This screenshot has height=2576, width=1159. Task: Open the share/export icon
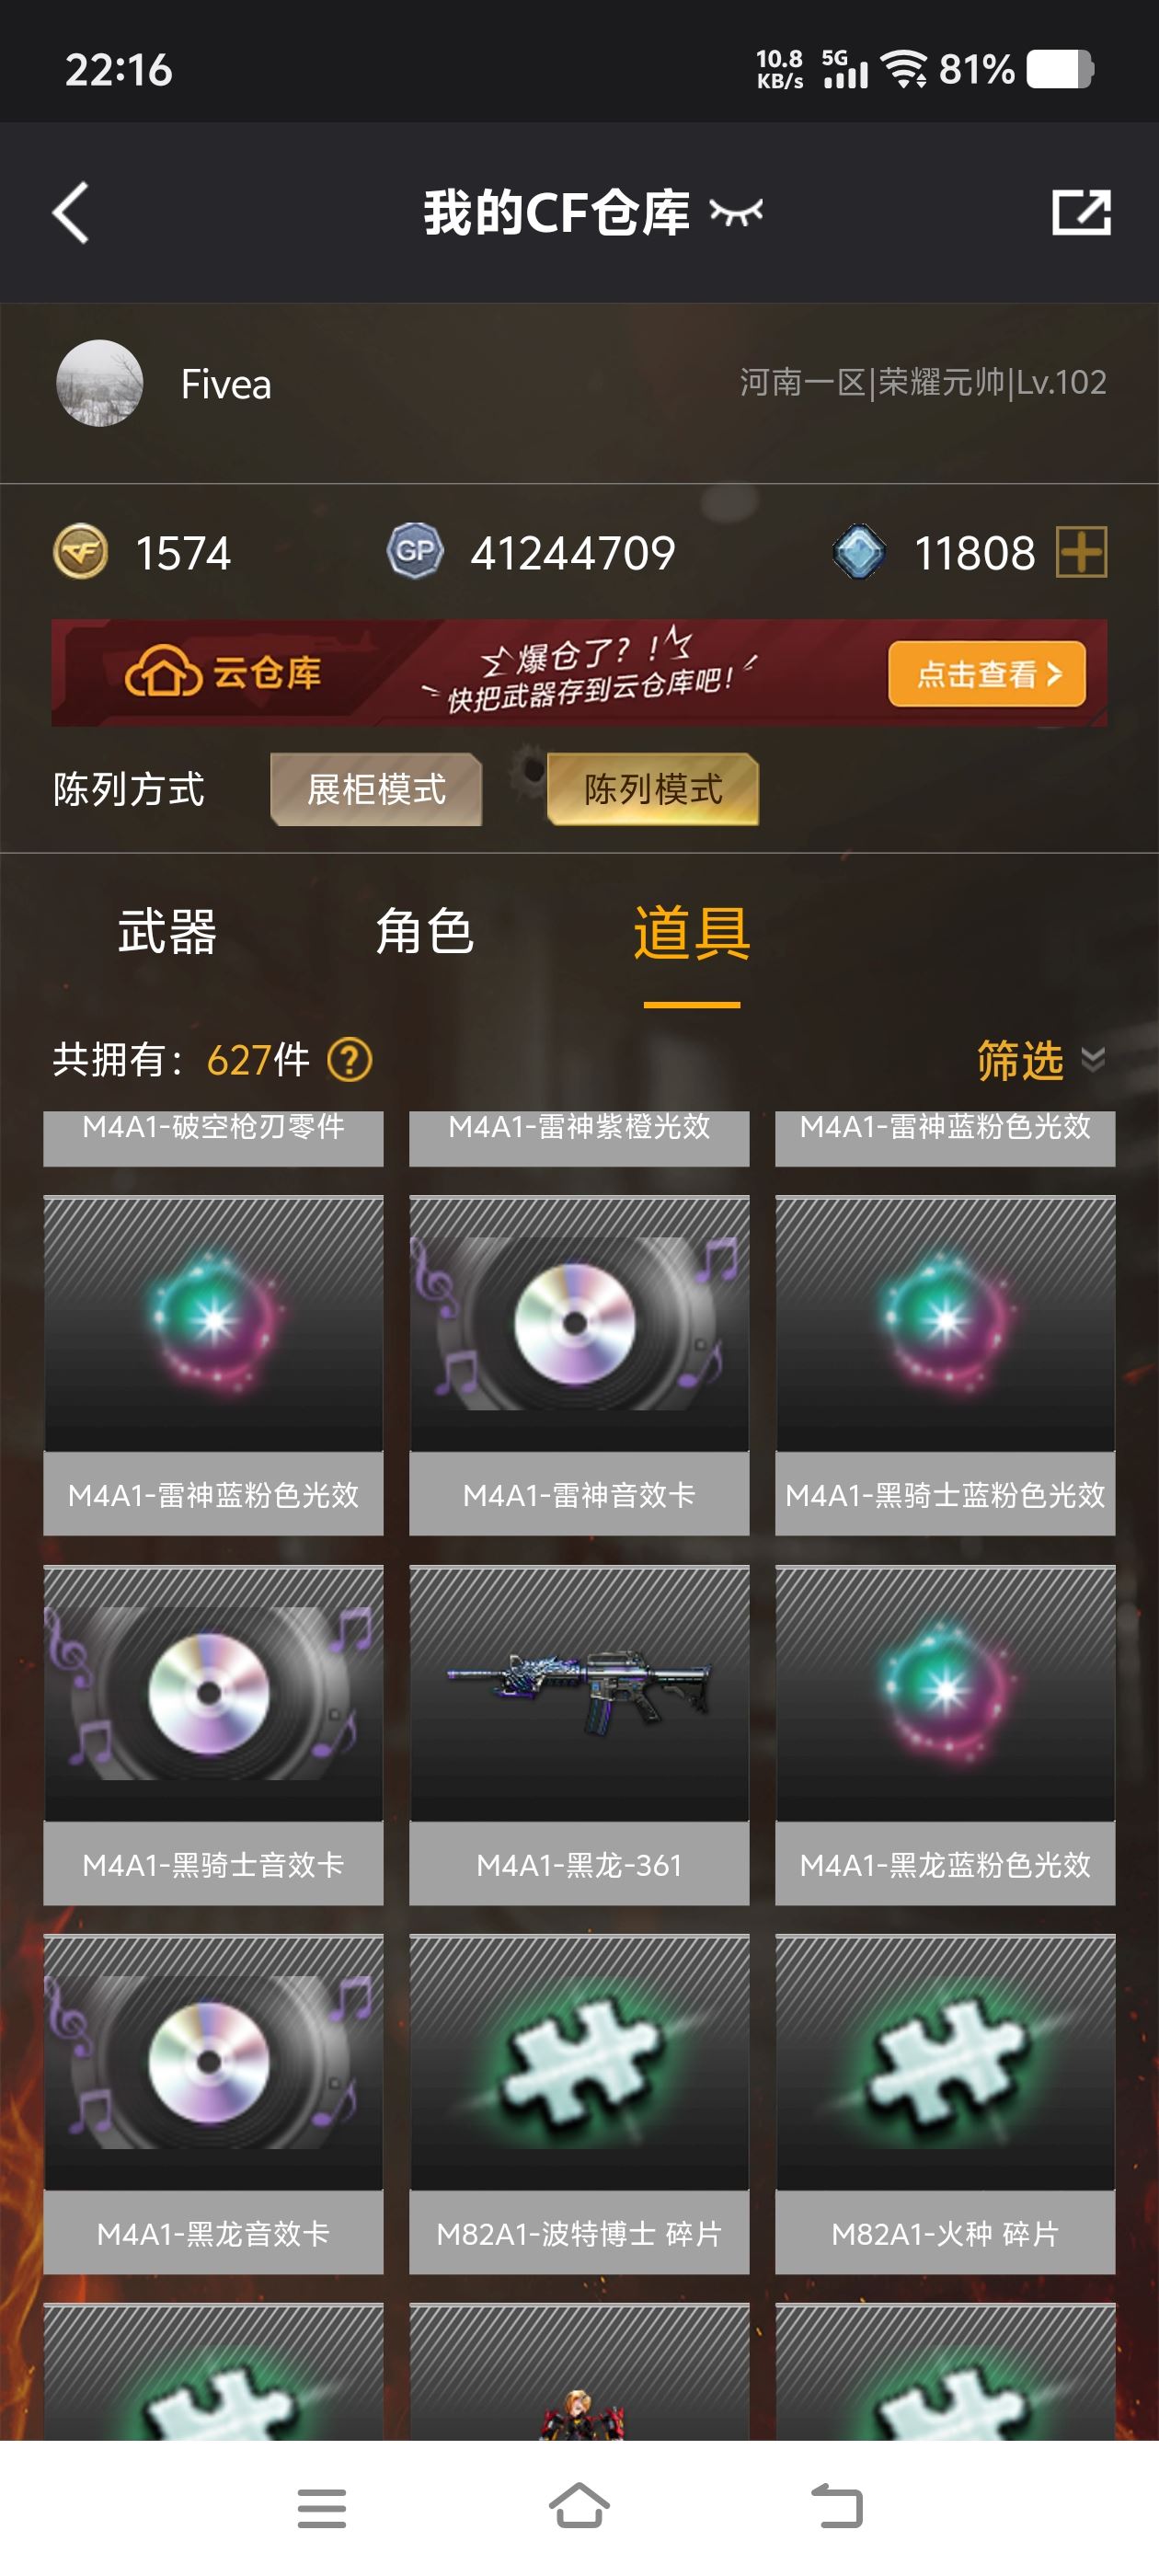[1081, 212]
